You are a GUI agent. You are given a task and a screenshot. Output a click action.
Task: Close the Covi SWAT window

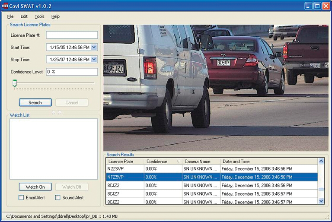tap(326, 6)
